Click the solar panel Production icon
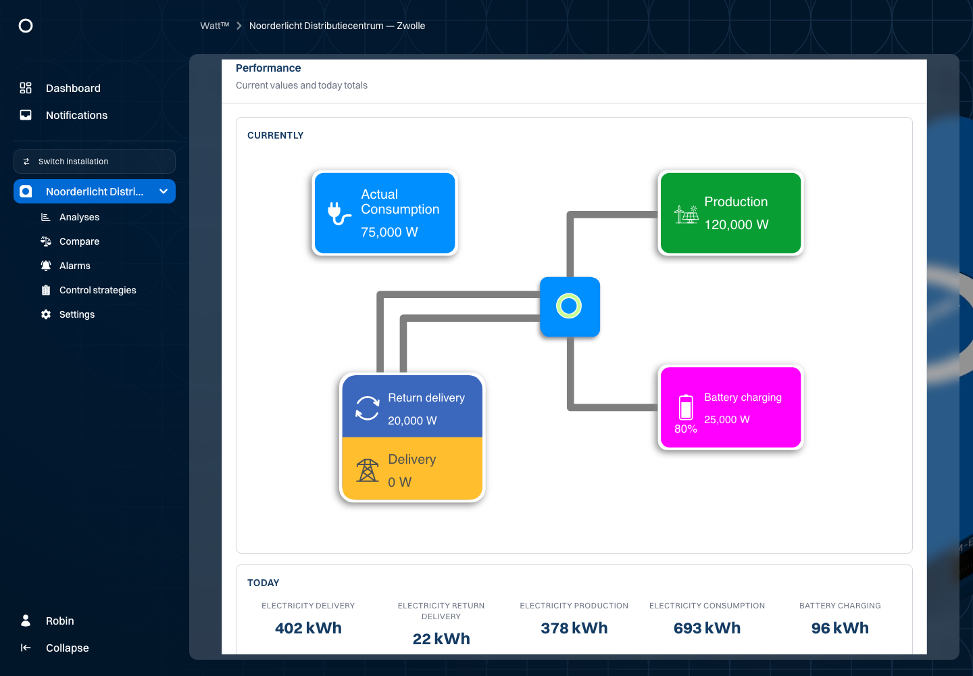 click(x=686, y=214)
